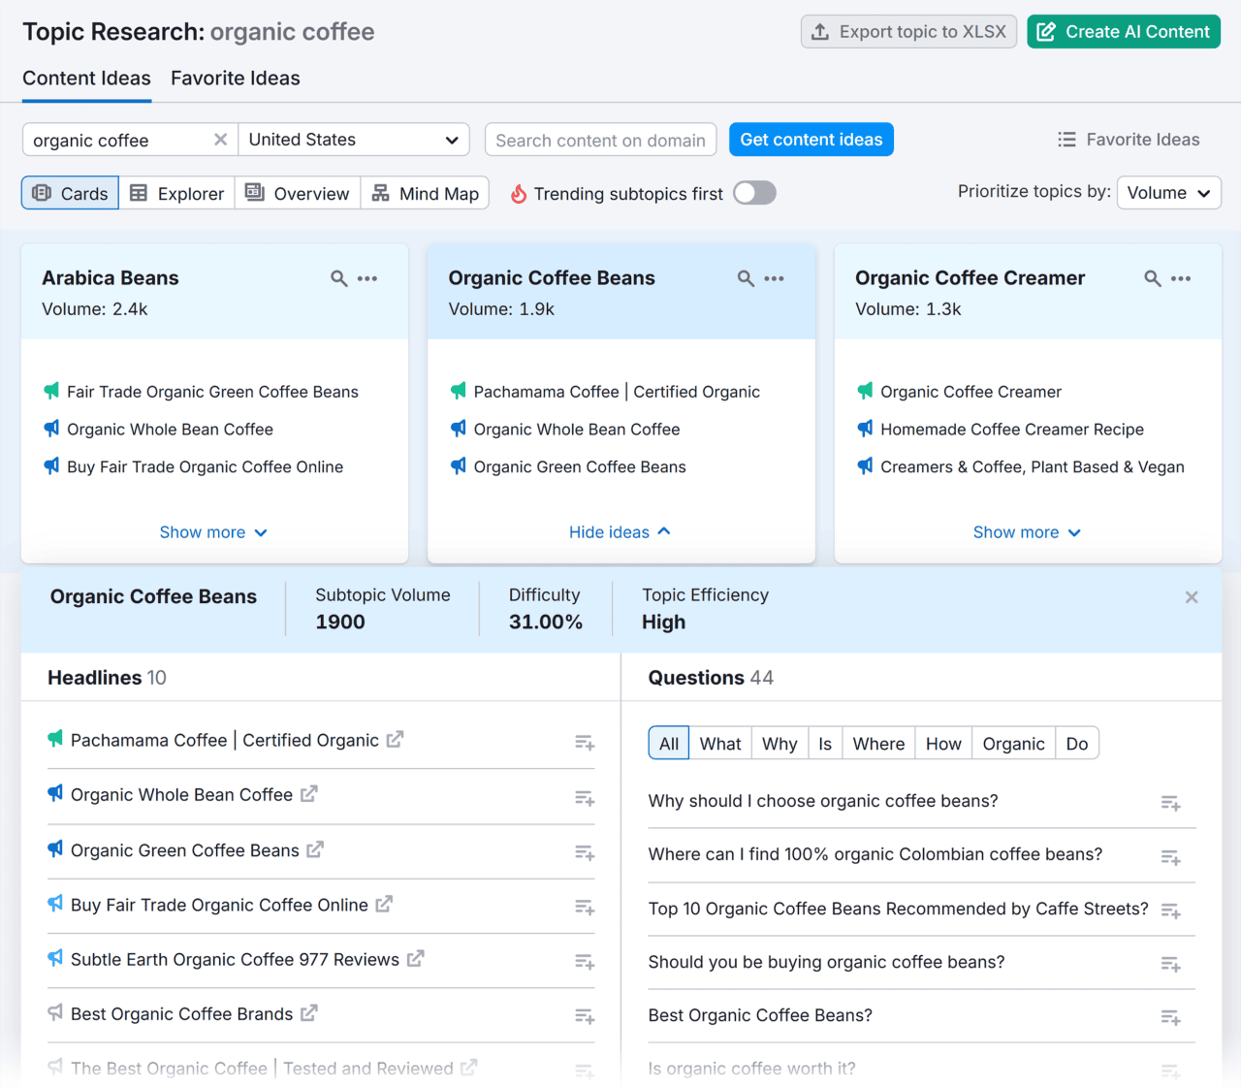Click search icon on Arabica Beans card

coord(338,278)
